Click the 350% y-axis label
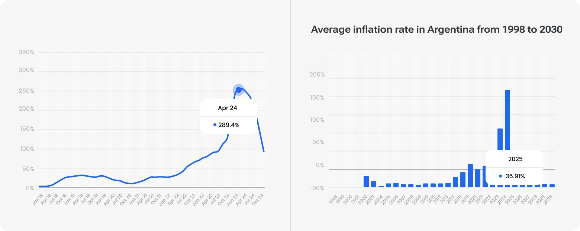 pos(26,52)
